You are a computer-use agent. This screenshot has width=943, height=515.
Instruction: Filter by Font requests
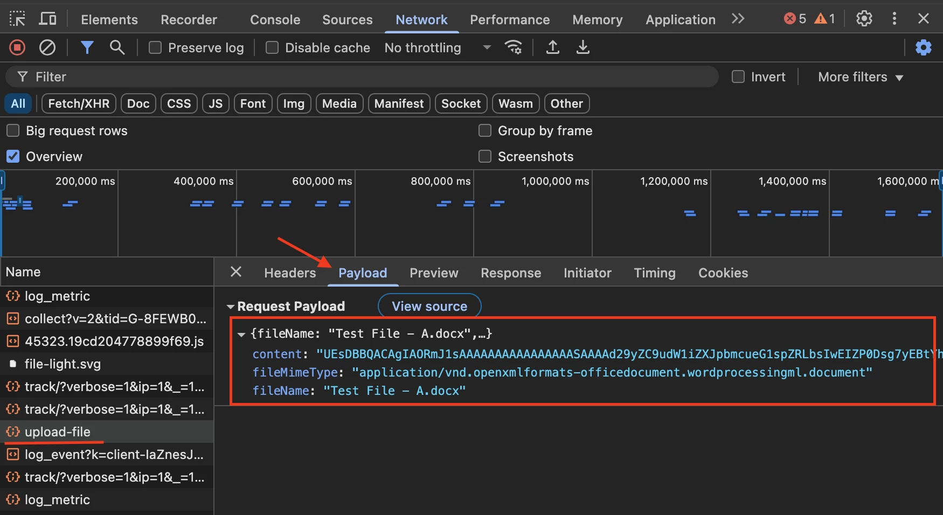pos(253,103)
